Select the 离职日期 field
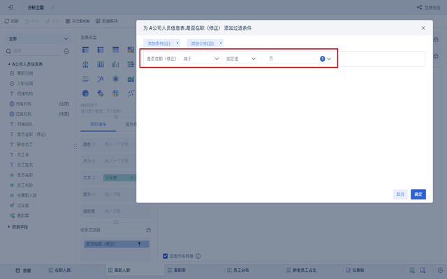Image resolution: width=447 pixels, height=279 pixels. (x=25, y=73)
